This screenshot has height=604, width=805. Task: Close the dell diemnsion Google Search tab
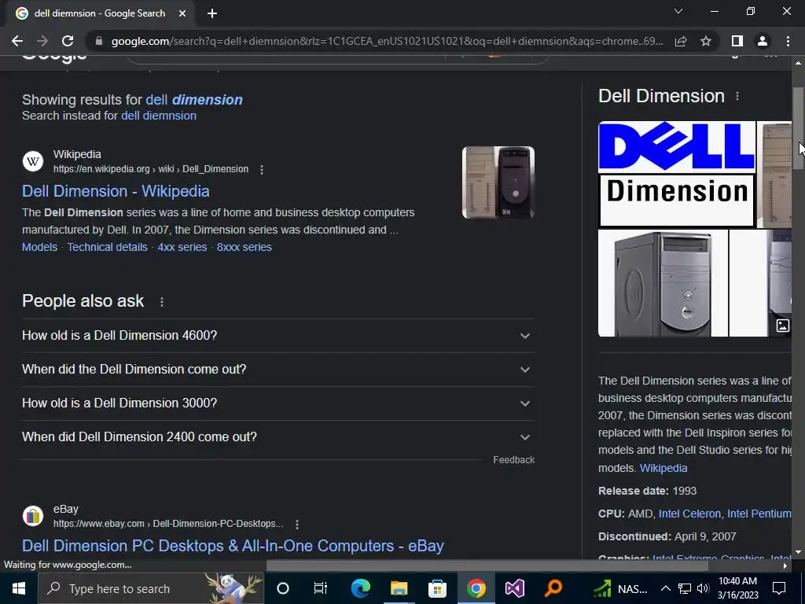tap(182, 13)
